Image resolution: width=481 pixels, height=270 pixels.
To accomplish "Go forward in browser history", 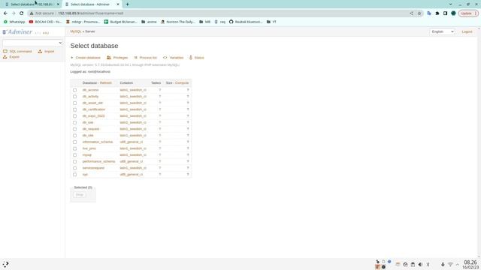I will (14, 13).
